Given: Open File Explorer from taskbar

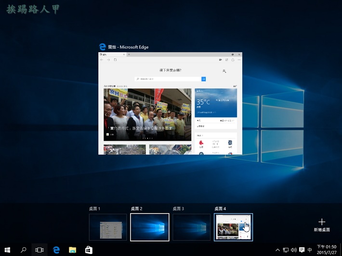Looking at the screenshot, I should (72, 250).
